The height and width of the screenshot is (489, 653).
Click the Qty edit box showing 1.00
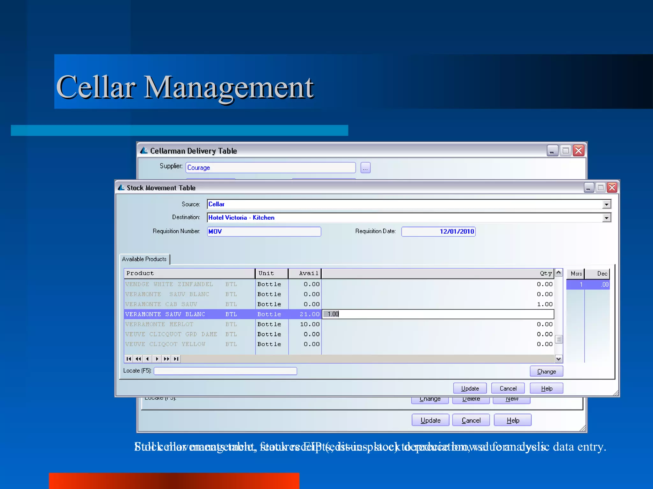pos(438,314)
